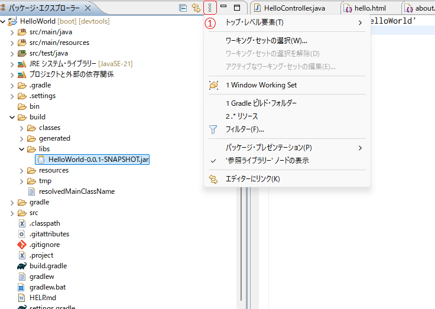Choose ワーキング・セットの選択 menu item
Image resolution: width=435 pixels, height=309 pixels.
(x=267, y=41)
